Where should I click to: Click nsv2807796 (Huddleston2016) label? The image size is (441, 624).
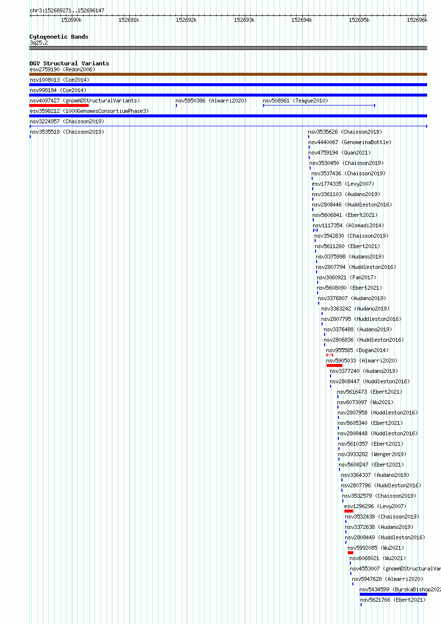click(x=381, y=485)
